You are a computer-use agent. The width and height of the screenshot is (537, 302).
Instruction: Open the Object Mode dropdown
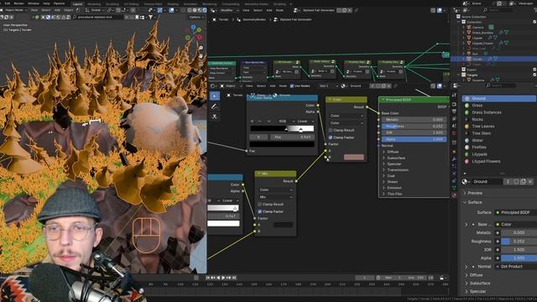[15, 10]
